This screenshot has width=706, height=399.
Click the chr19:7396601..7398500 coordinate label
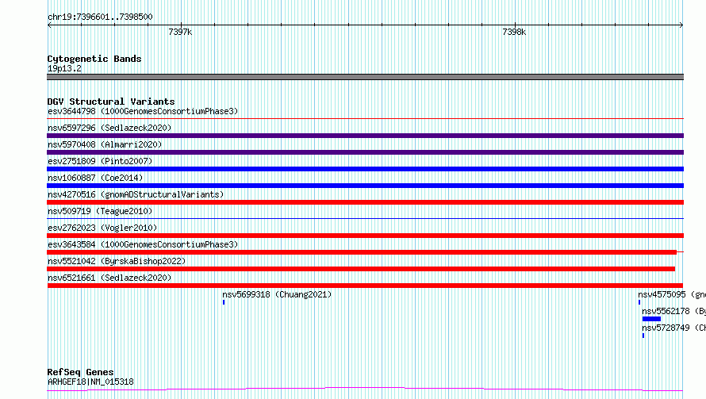[x=100, y=17]
